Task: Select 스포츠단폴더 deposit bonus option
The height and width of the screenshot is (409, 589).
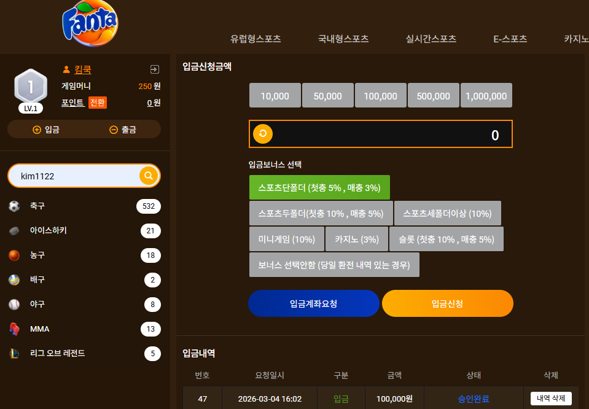Action: point(319,187)
